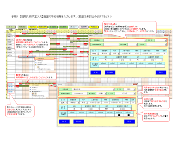Image resolution: width=177 pixels, height=141 pixels.
Task: Click the 閉じる button in the upper dialog
Action: point(161,73)
